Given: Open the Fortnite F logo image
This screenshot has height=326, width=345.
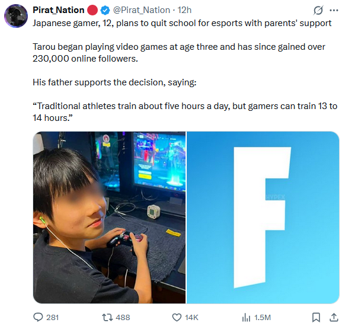Looking at the screenshot, I should click(263, 218).
